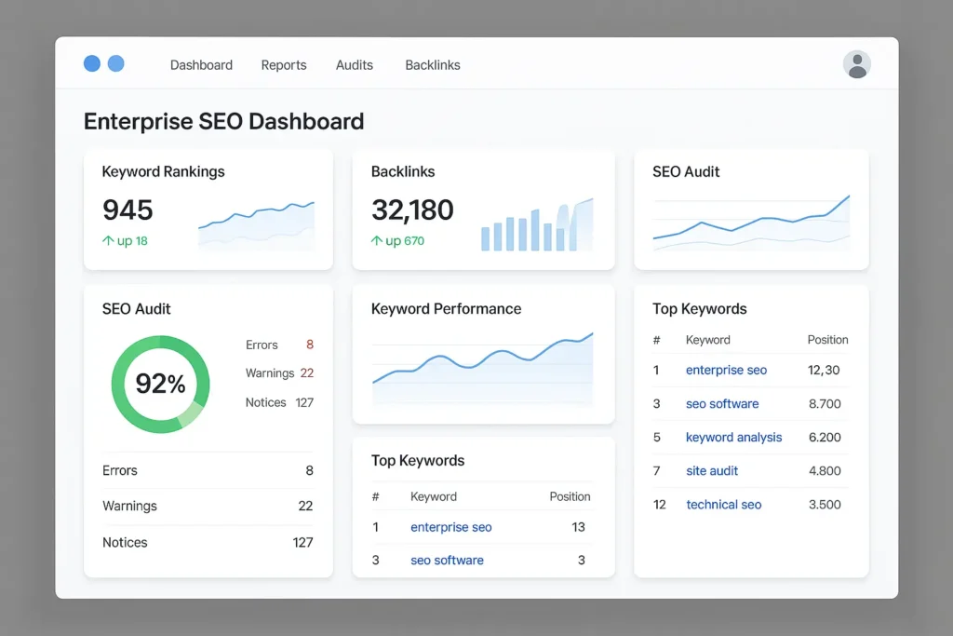Viewport: 953px width, 636px height.
Task: Click the 'enterprise seo' link at position 13
Action: point(450,527)
